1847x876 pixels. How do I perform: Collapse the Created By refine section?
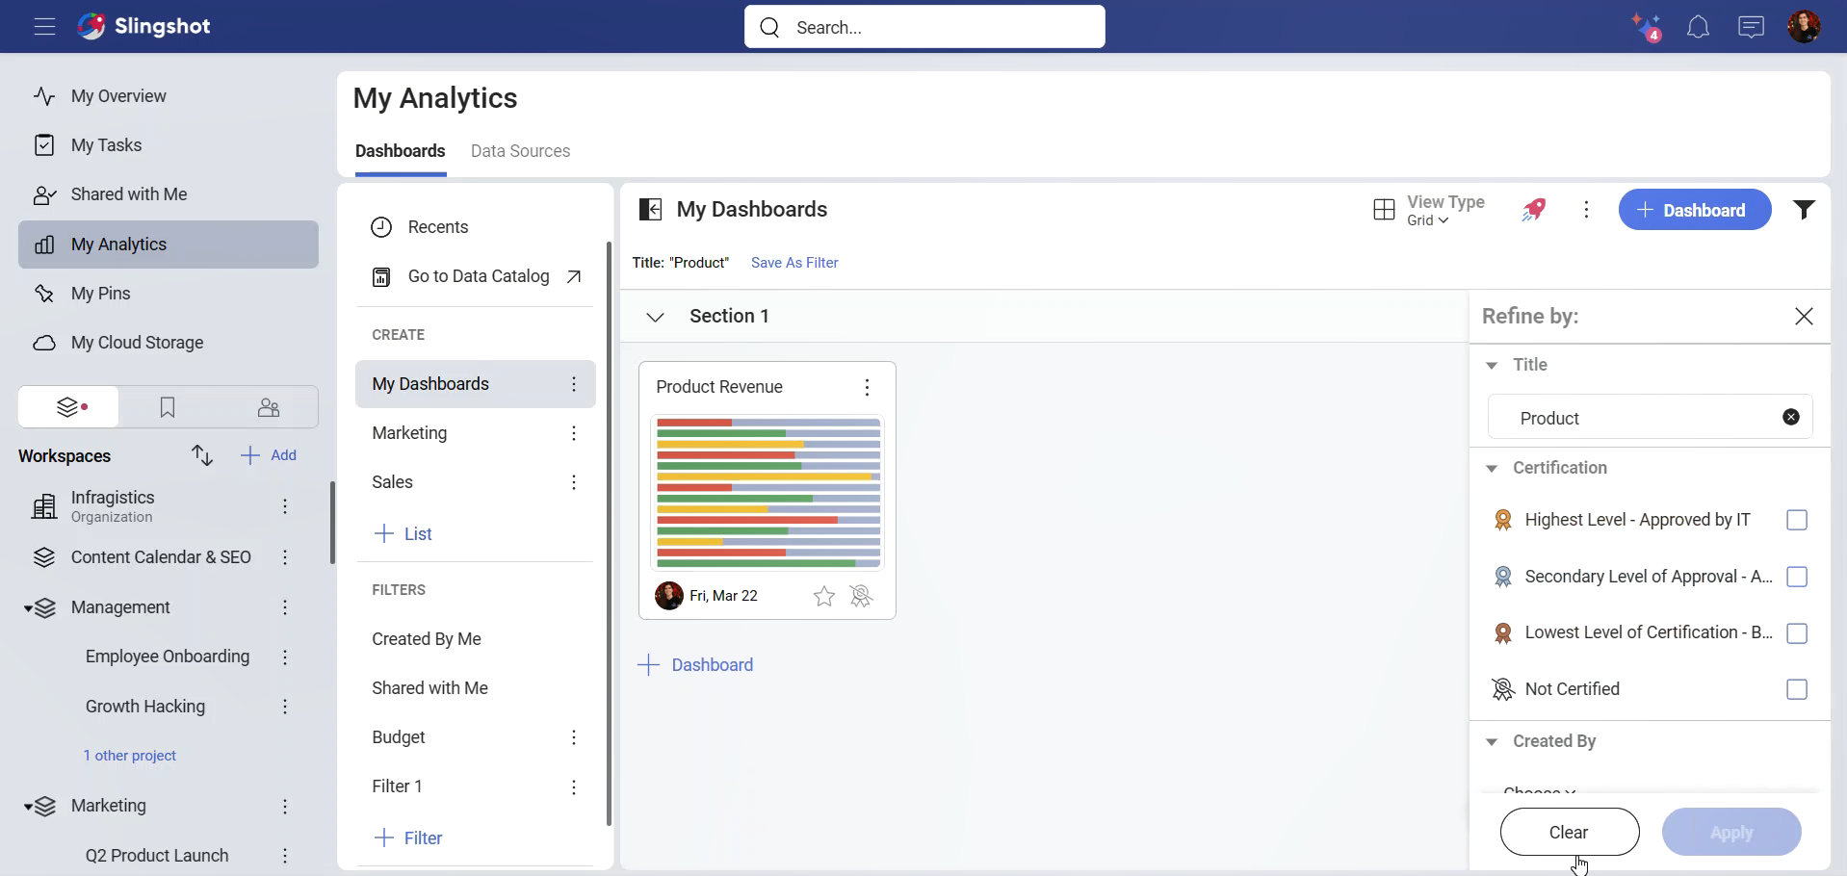click(x=1492, y=741)
